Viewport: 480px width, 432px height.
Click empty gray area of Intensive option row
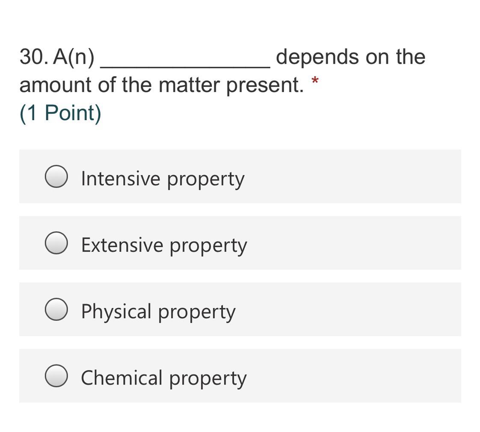click(x=352, y=176)
